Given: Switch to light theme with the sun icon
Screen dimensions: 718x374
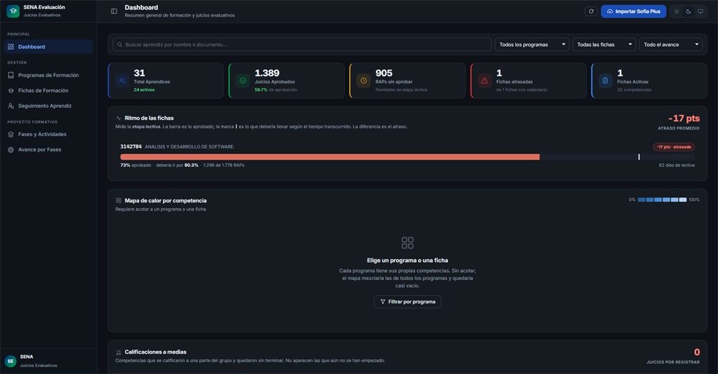Looking at the screenshot, I should pyautogui.click(x=677, y=11).
